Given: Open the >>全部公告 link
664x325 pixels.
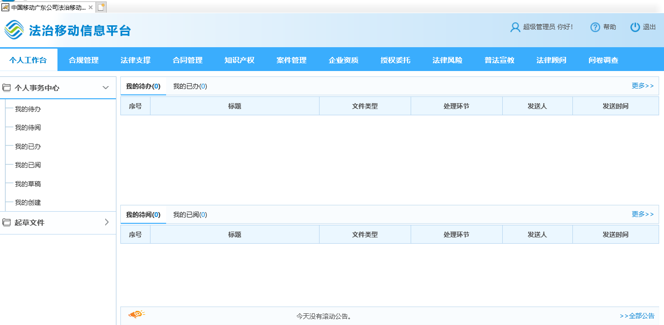Looking at the screenshot, I should 637,316.
